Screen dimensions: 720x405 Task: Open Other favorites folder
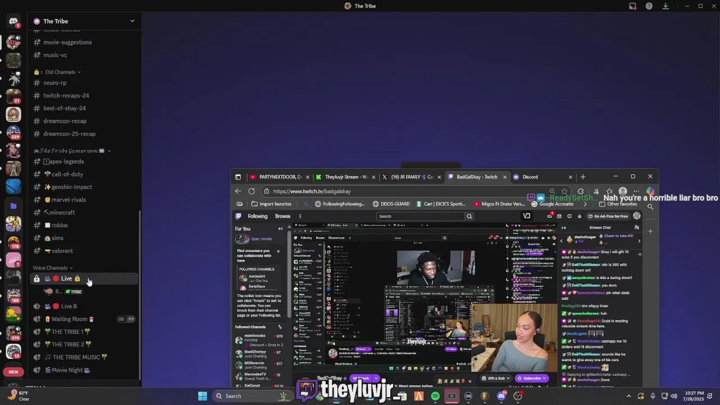(x=618, y=204)
